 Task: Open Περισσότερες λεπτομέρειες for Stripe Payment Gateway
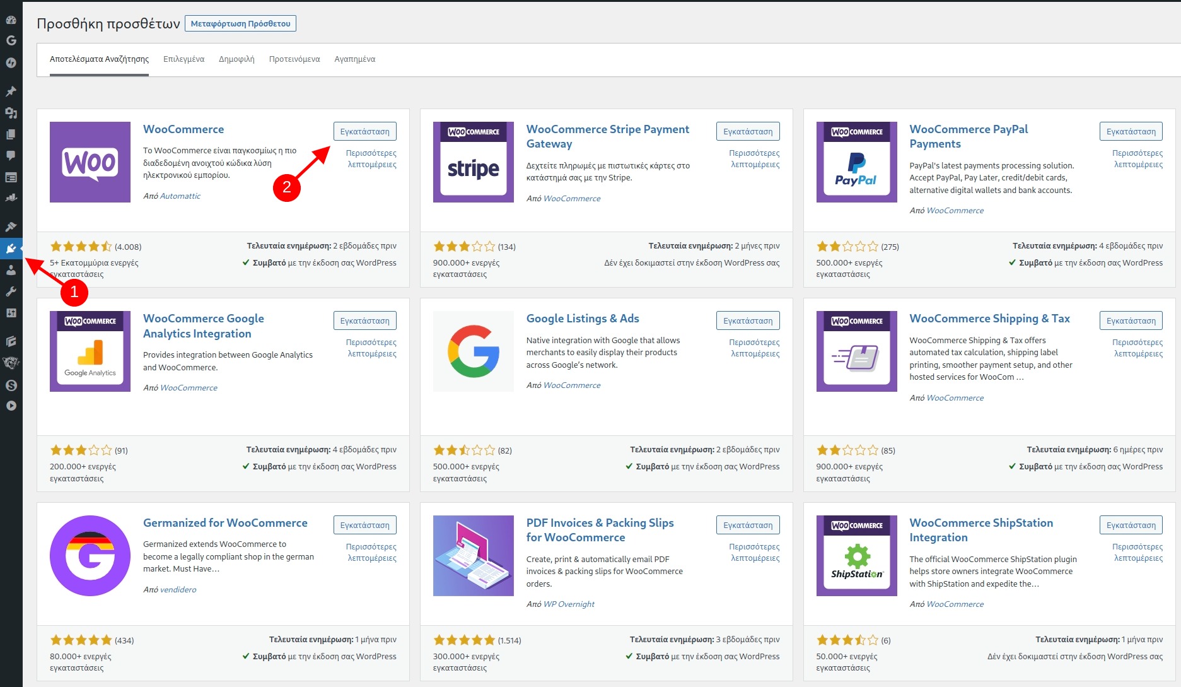click(x=753, y=158)
